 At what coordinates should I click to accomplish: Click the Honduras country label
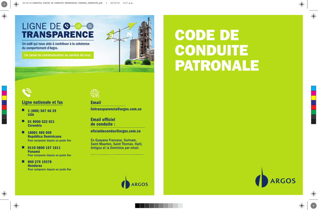[35, 166]
